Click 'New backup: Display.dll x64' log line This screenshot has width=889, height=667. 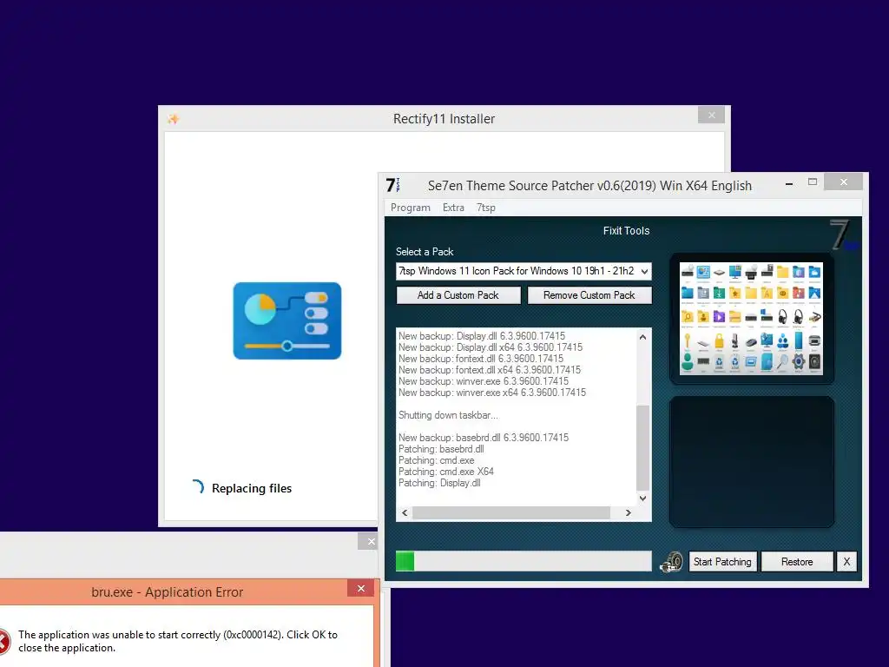pos(490,347)
